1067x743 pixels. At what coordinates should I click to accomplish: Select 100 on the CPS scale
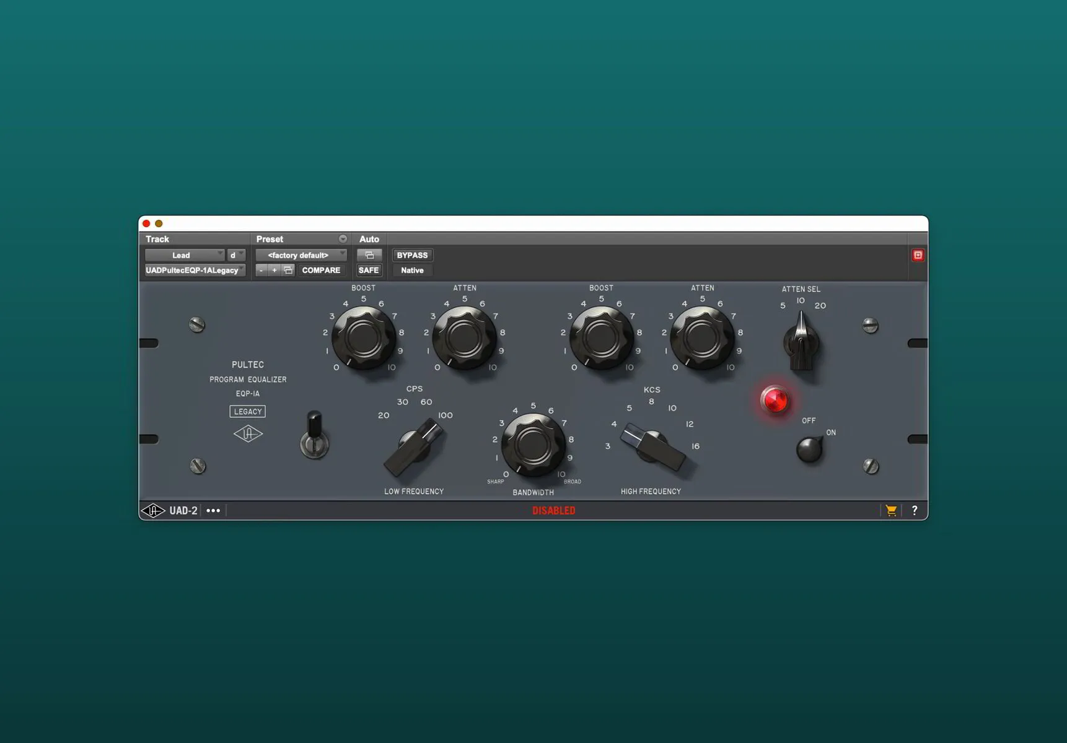point(446,415)
